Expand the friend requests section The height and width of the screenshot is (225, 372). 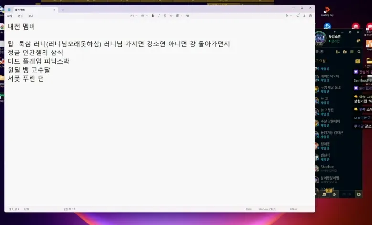pos(338,61)
